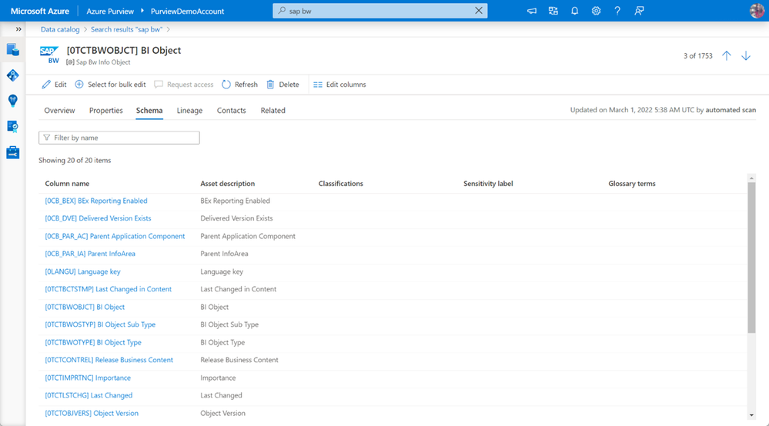Click 'Showing 20 of 20 items' text
Screen dimensions: 769x426
75,161
